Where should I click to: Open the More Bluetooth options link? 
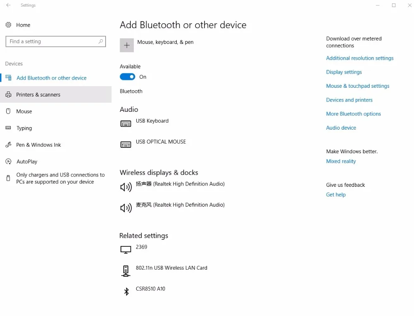[353, 114]
